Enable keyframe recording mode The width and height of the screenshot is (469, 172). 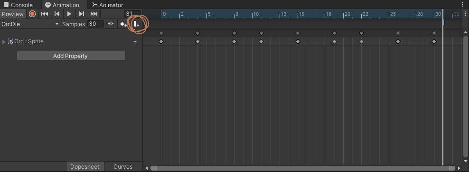click(32, 14)
